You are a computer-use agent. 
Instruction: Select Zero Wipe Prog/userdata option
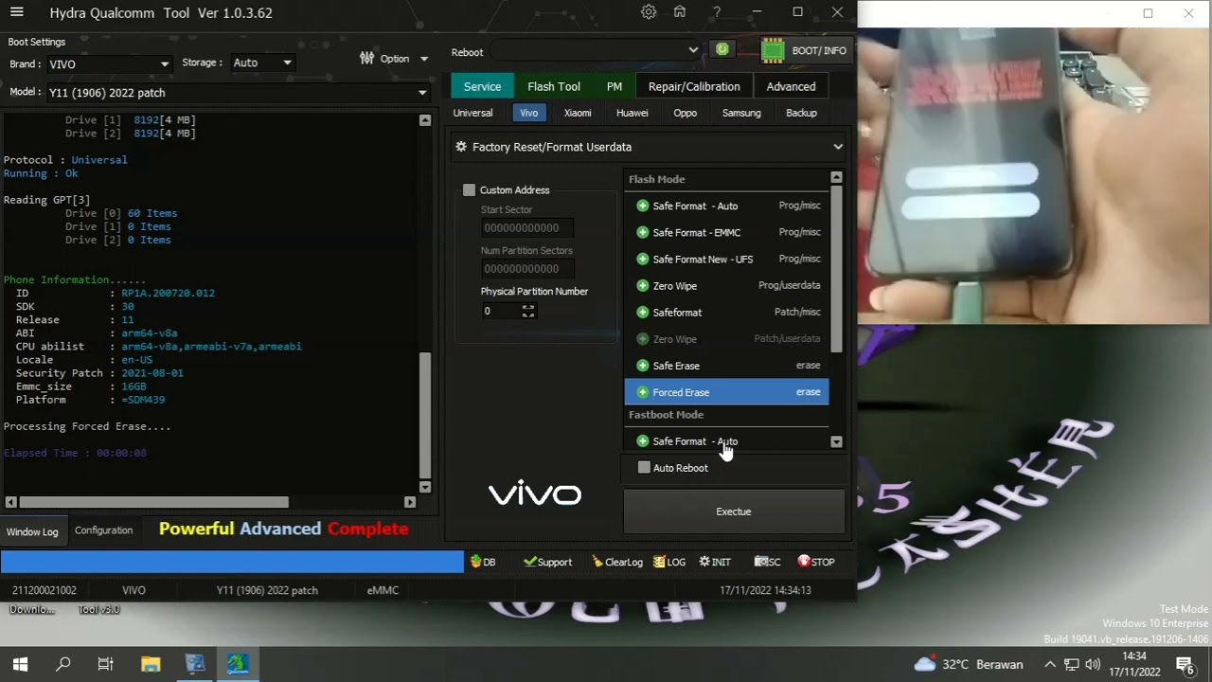pyautogui.click(x=726, y=285)
